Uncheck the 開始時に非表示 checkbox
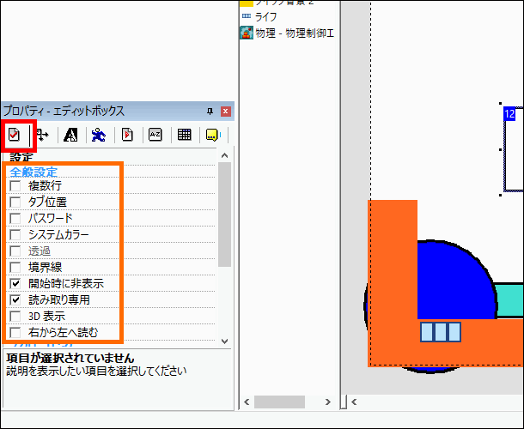 tap(15, 284)
